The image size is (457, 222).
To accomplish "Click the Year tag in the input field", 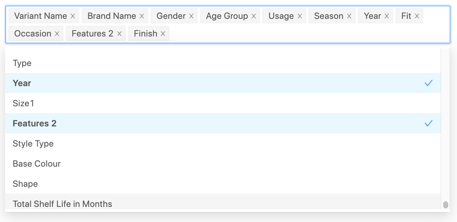I will [372, 16].
